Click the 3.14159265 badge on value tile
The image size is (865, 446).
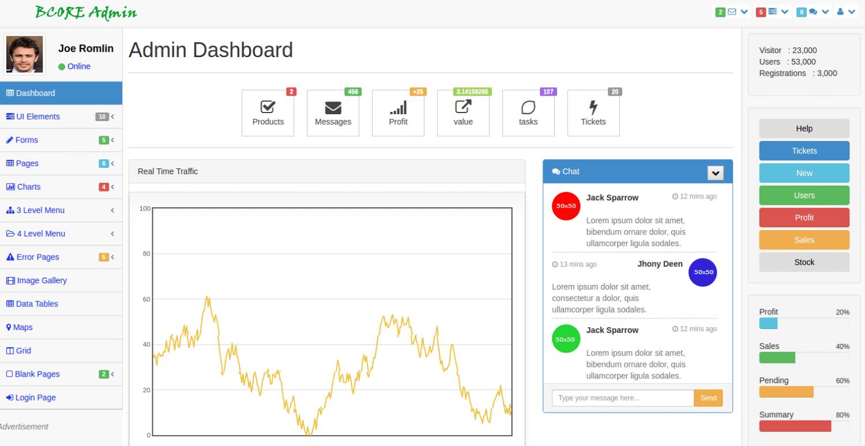click(x=472, y=92)
